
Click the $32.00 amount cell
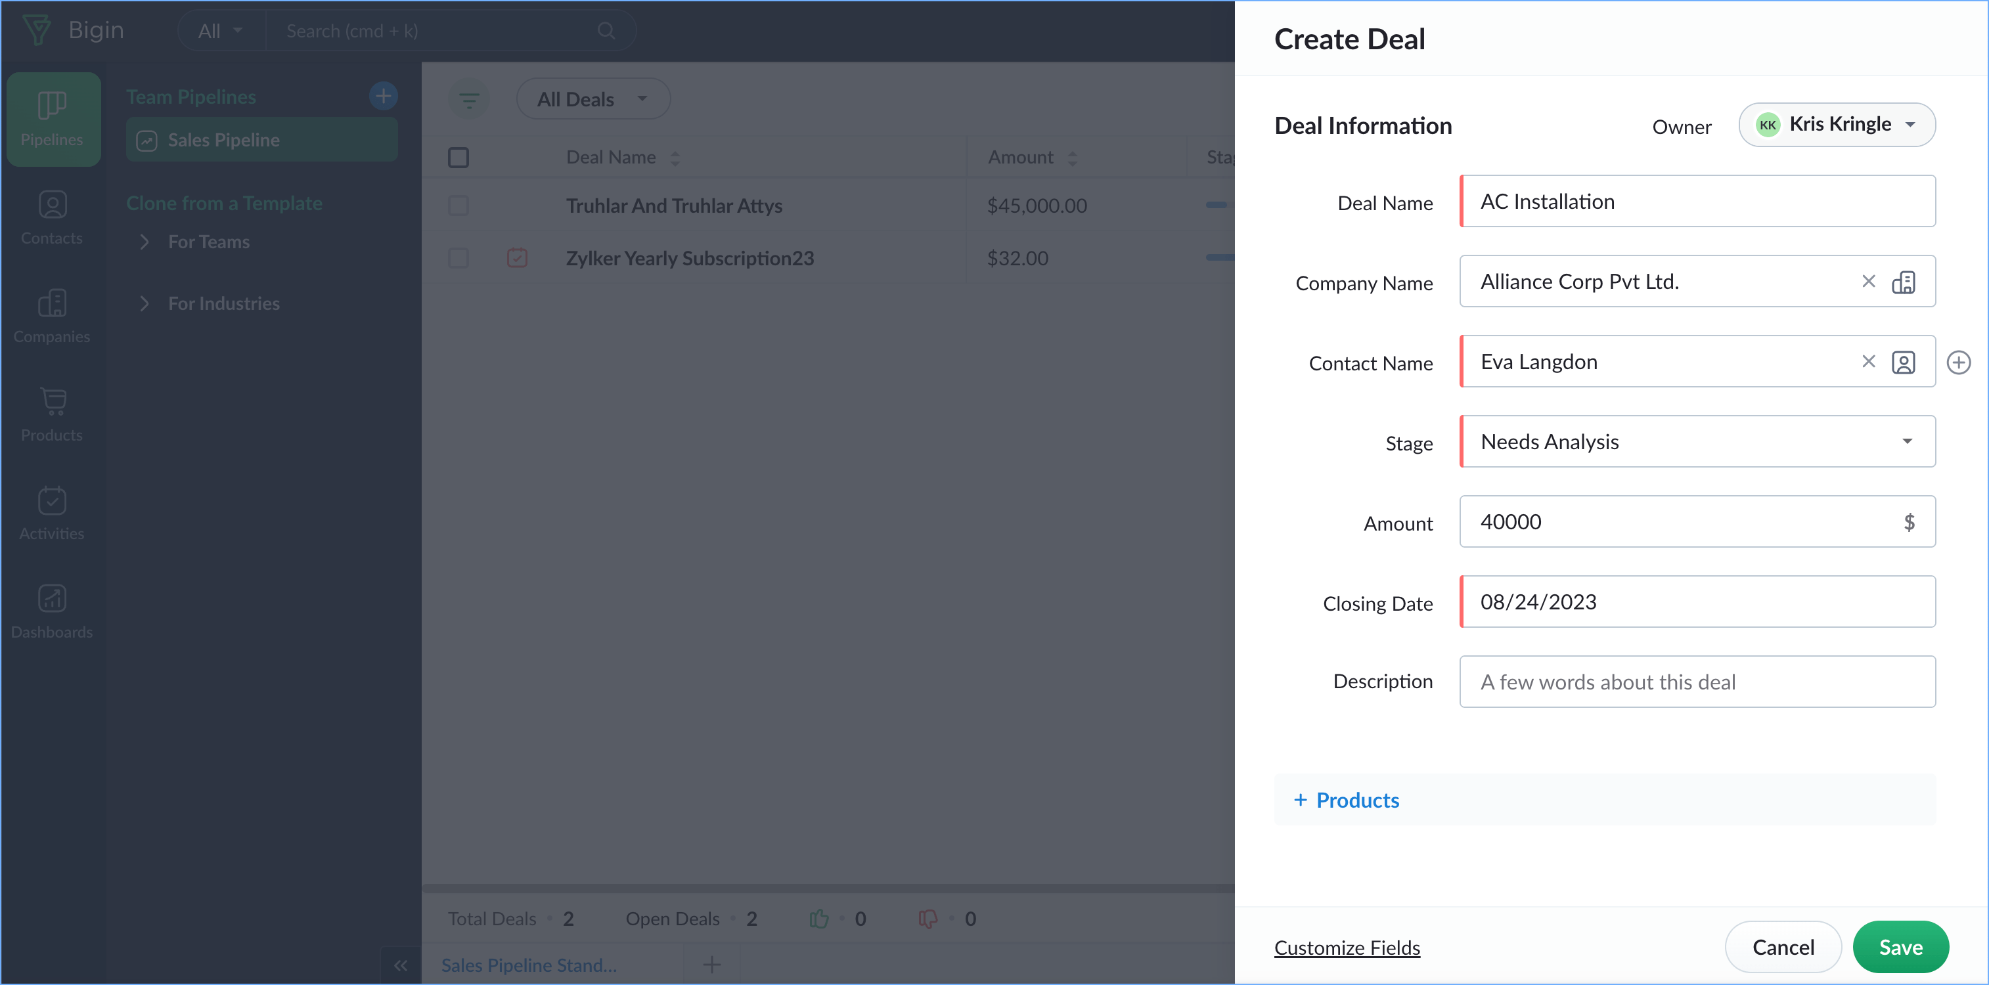click(1017, 258)
